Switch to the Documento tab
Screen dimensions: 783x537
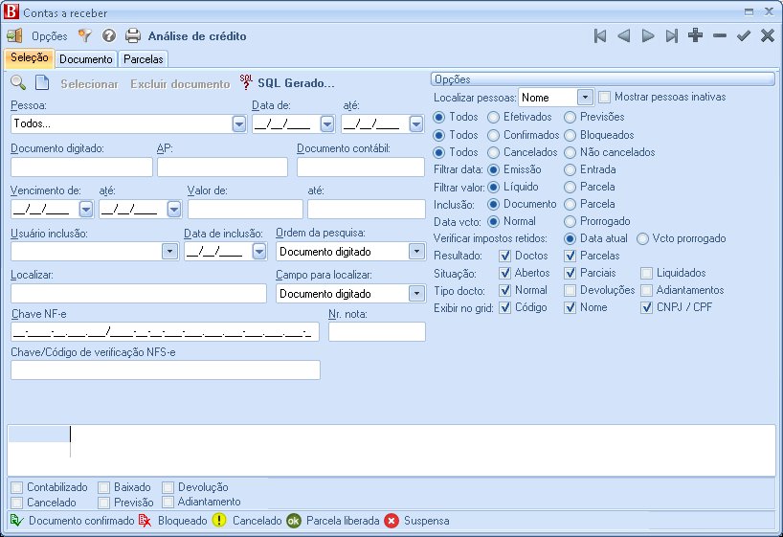(x=86, y=59)
